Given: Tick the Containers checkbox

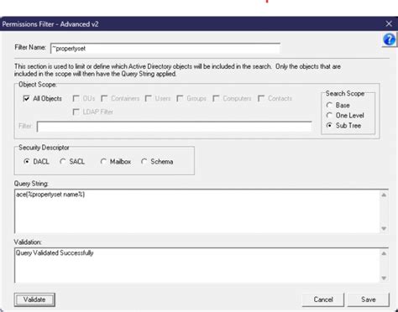Looking at the screenshot, I should (104, 98).
